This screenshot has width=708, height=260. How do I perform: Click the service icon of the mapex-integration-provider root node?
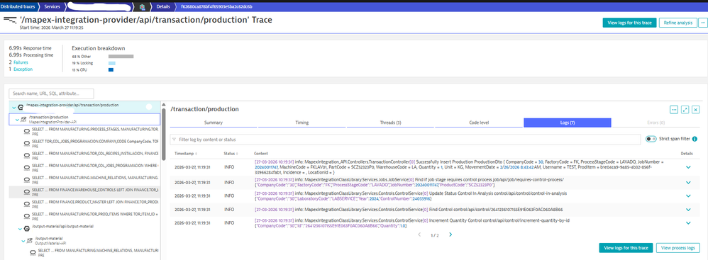coord(21,108)
